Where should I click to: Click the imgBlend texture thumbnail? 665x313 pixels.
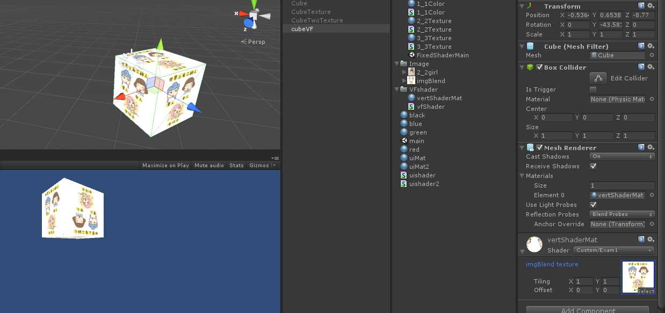pyautogui.click(x=638, y=277)
